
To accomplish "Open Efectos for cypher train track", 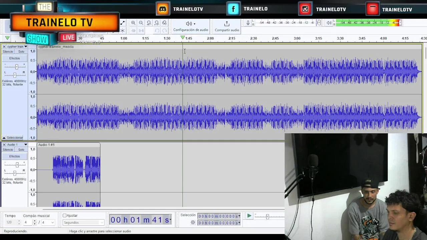I will click(x=14, y=58).
